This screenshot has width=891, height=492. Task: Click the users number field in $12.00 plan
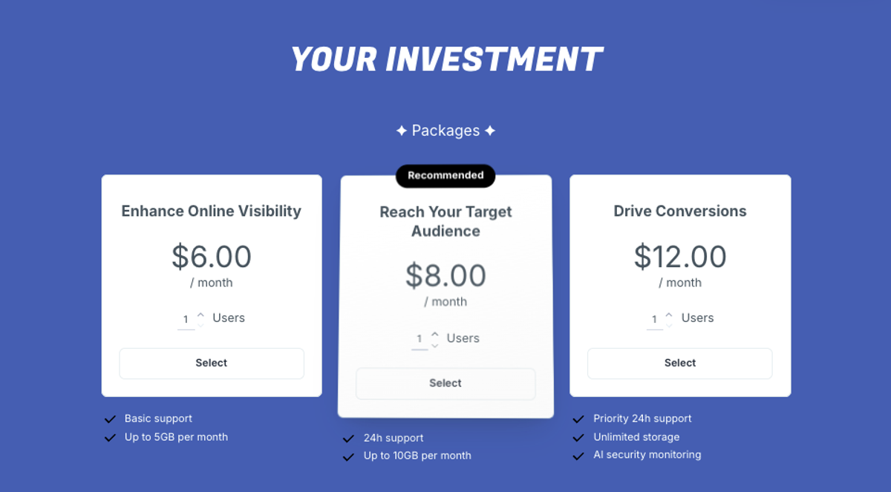pyautogui.click(x=654, y=320)
